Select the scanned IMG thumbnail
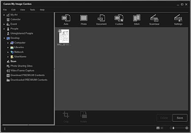Image resolution: width=191 pixels, height=133 pixels. (64, 36)
